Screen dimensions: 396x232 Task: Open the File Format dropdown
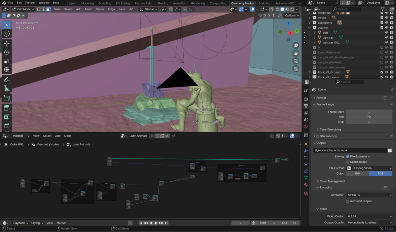coord(369,168)
